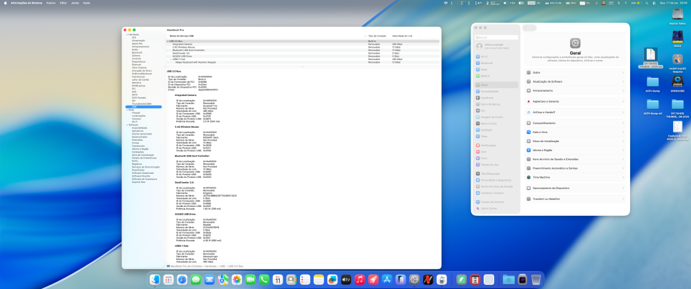Image resolution: width=691 pixels, height=289 pixels.
Task: Open Safari from the Dock
Action: [182, 279]
